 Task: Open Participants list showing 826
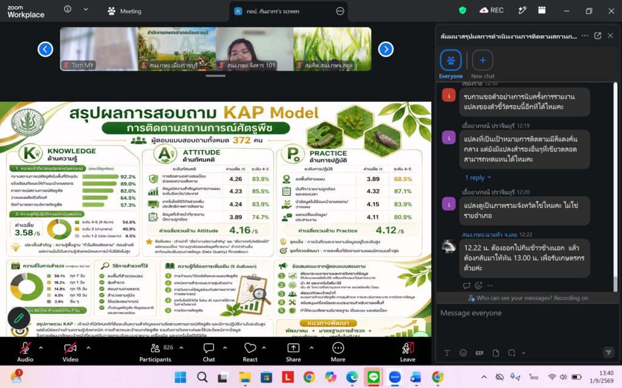156,352
